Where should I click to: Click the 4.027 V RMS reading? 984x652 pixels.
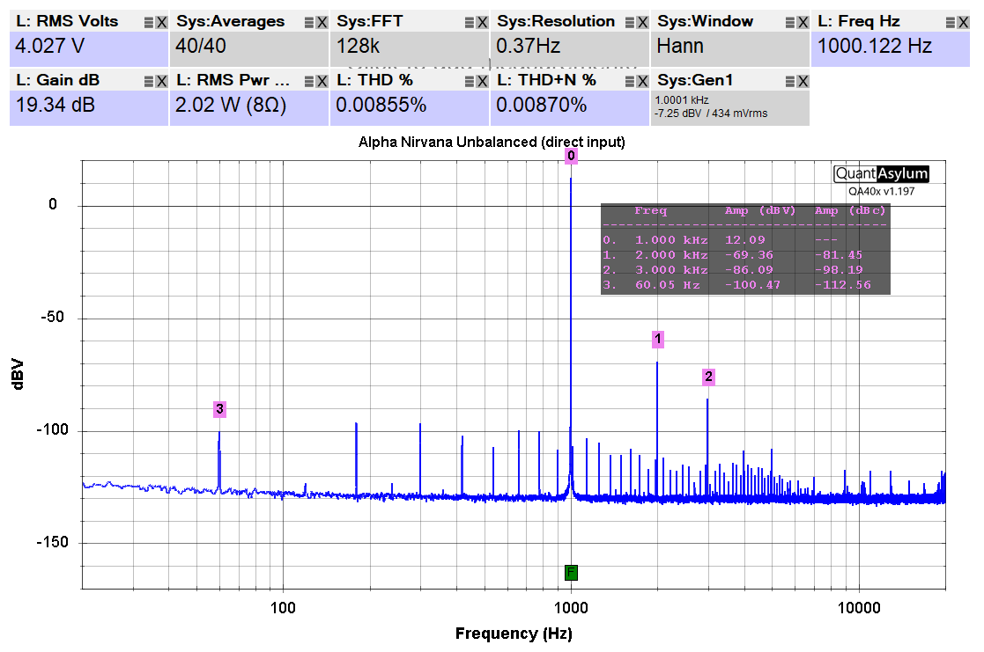49,47
